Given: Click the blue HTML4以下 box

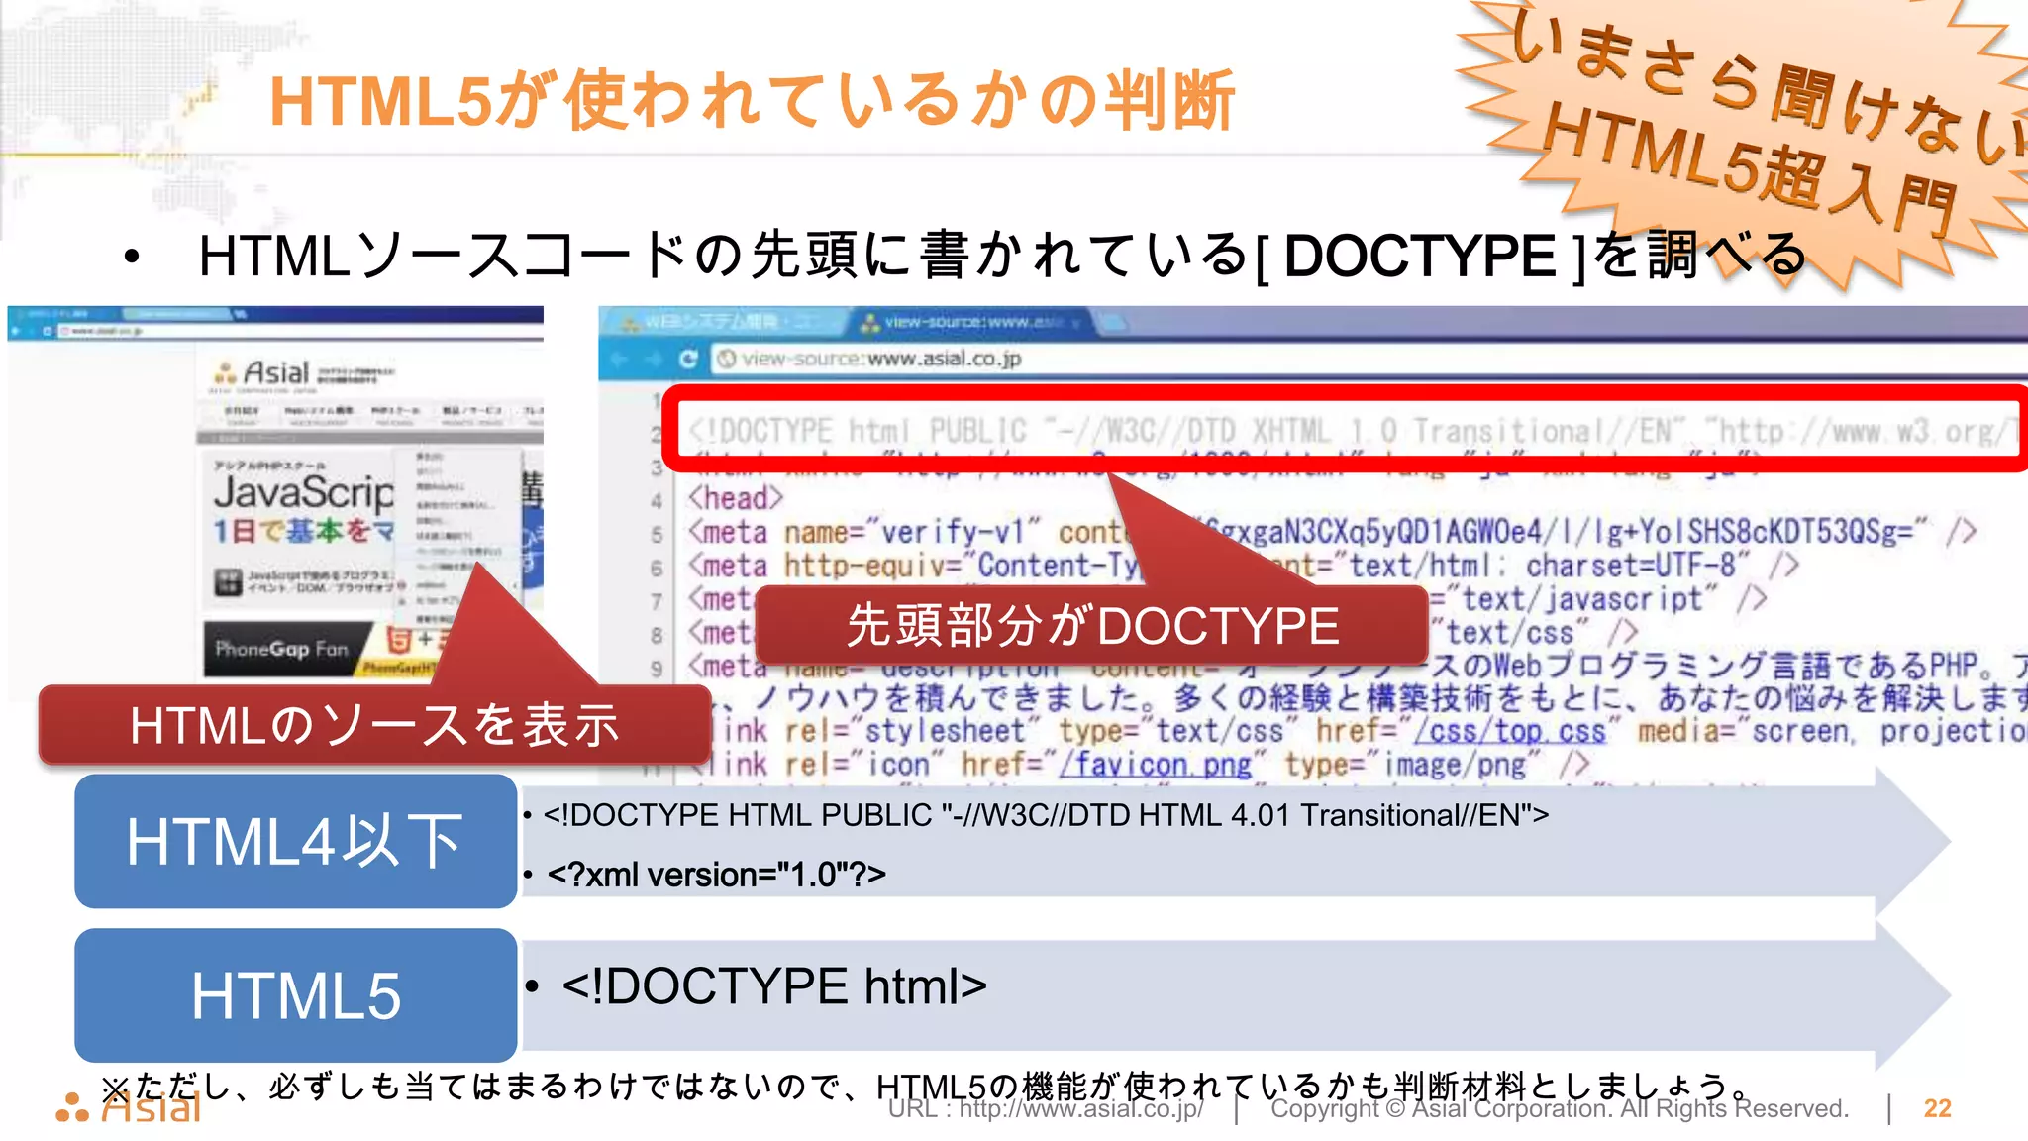Looking at the screenshot, I should pos(295,841).
